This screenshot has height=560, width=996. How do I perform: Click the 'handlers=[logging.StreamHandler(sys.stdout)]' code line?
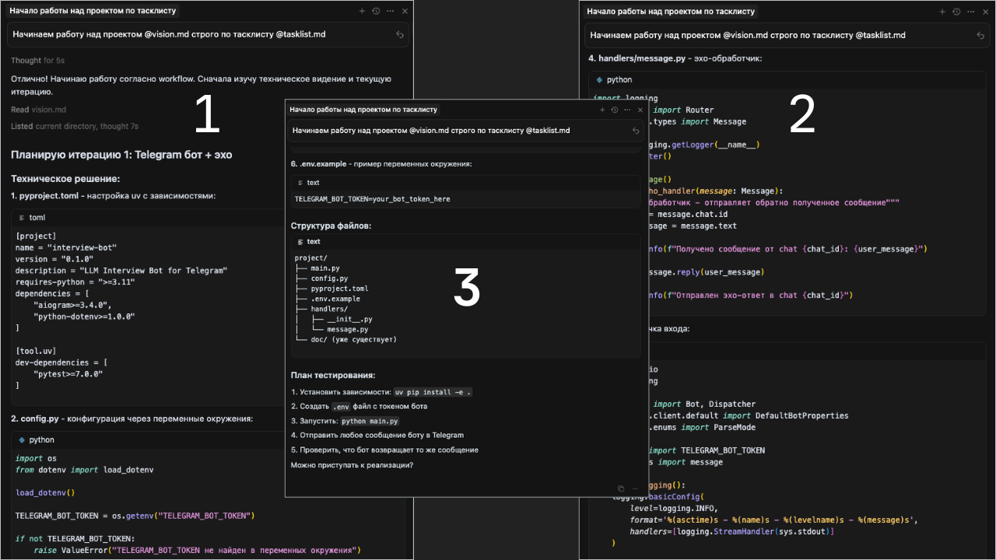(x=732, y=531)
